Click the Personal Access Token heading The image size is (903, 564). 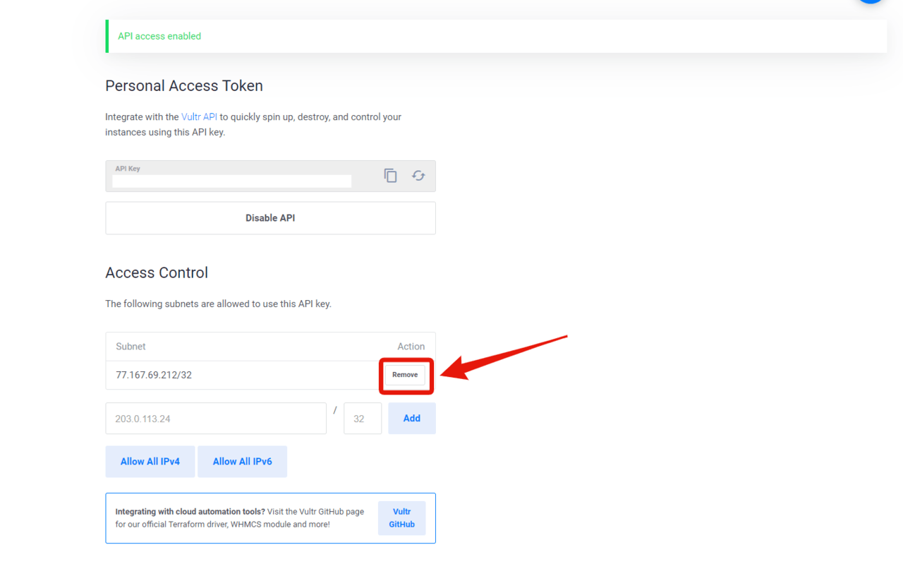tap(184, 86)
